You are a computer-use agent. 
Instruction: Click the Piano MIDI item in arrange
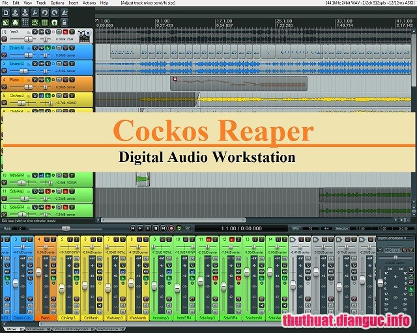click(238, 83)
